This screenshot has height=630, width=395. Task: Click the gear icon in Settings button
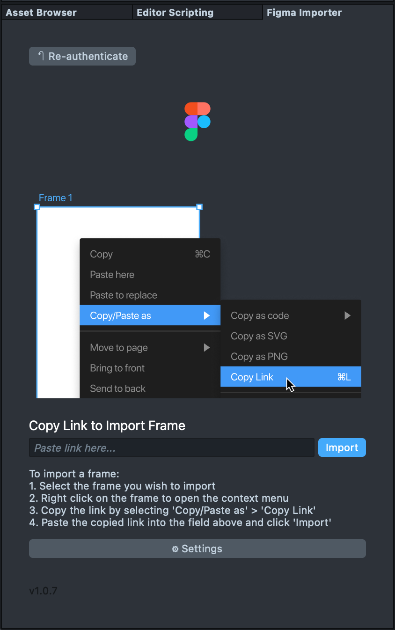[176, 549]
